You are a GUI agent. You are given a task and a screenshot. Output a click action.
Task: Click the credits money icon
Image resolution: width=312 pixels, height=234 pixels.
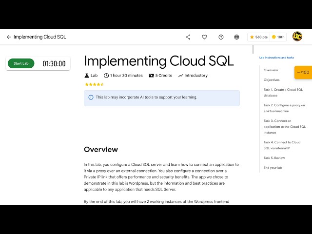coord(152,76)
